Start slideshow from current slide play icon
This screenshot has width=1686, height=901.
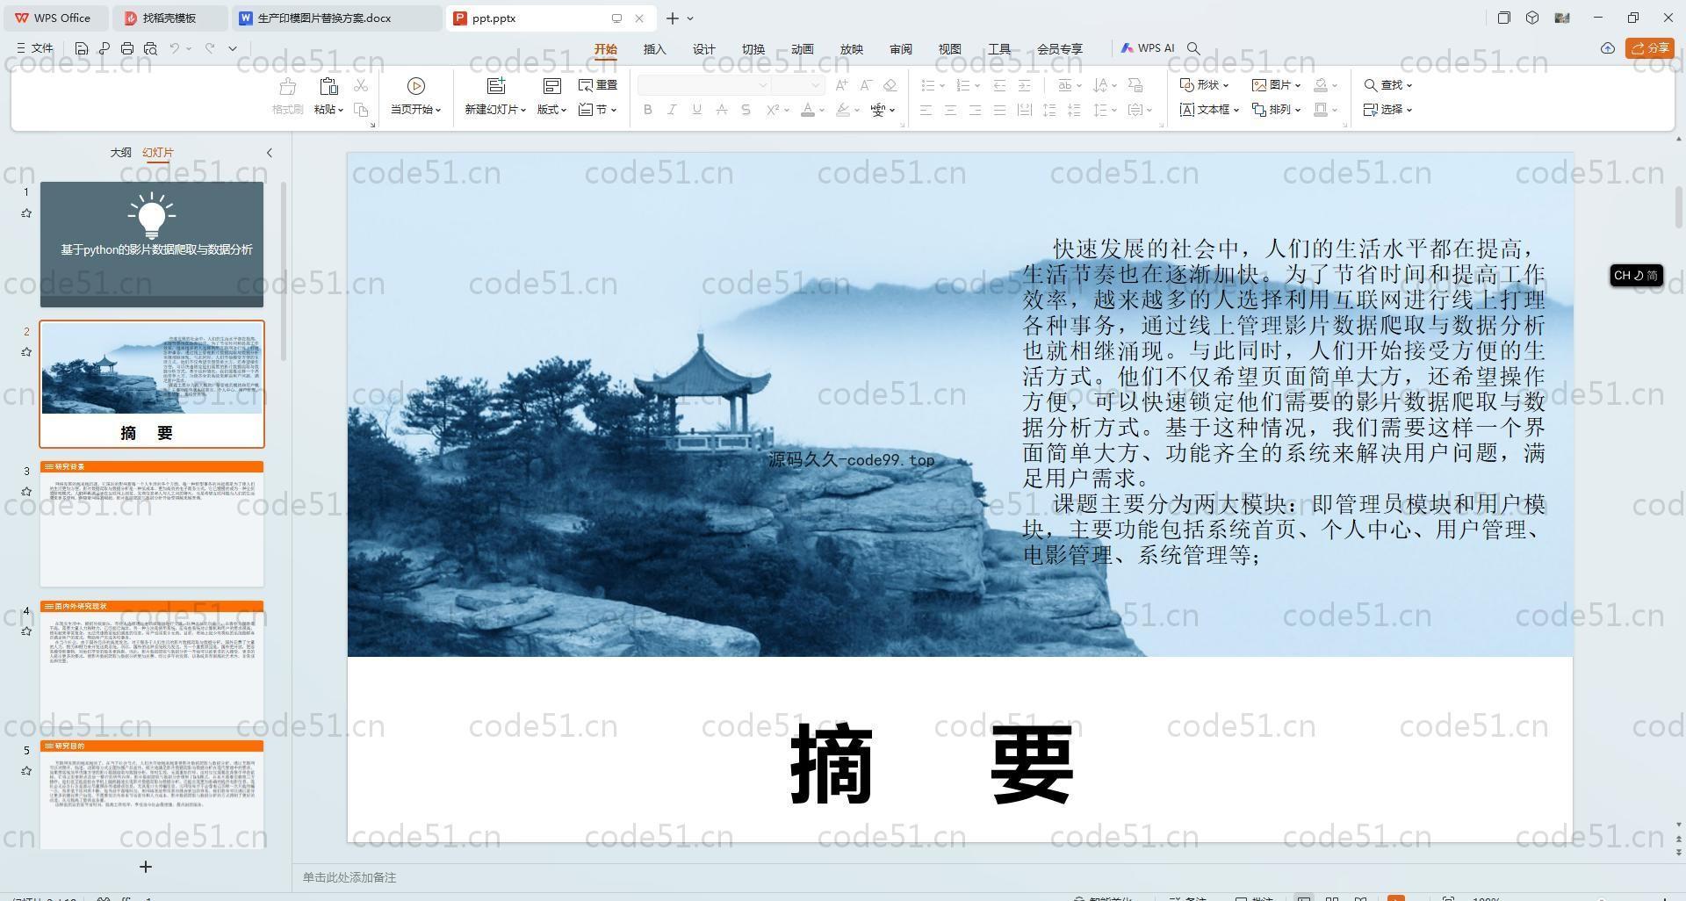click(x=416, y=86)
